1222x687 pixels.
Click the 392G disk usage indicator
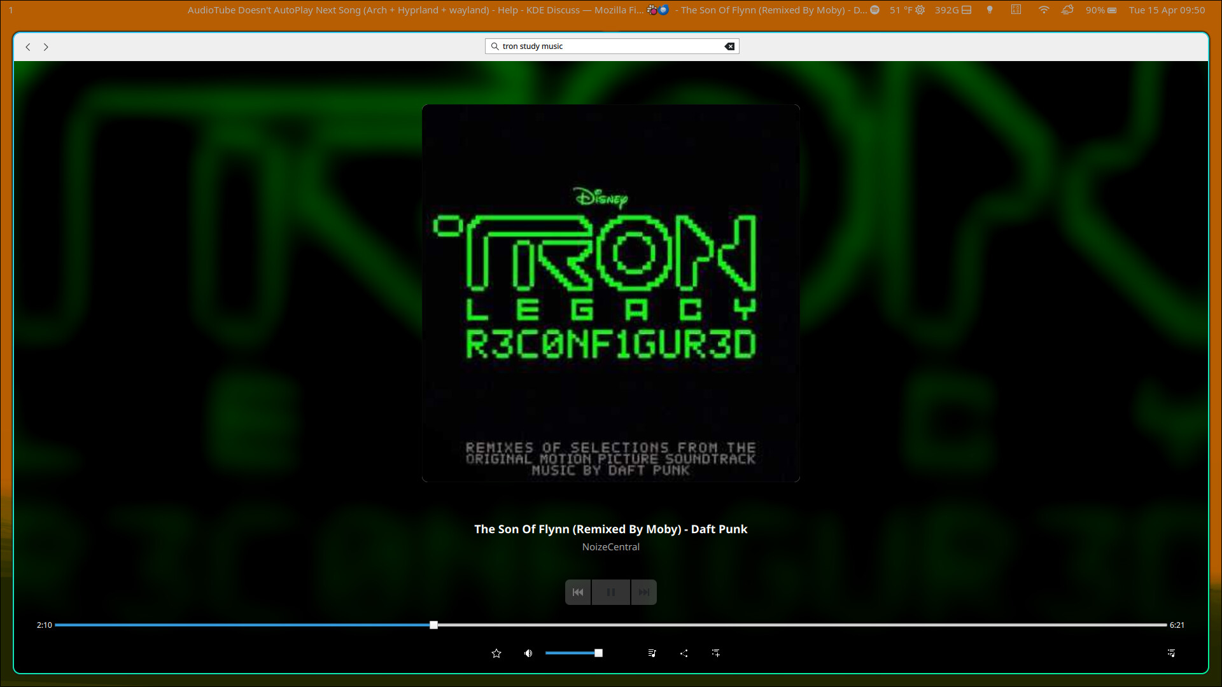tap(953, 10)
